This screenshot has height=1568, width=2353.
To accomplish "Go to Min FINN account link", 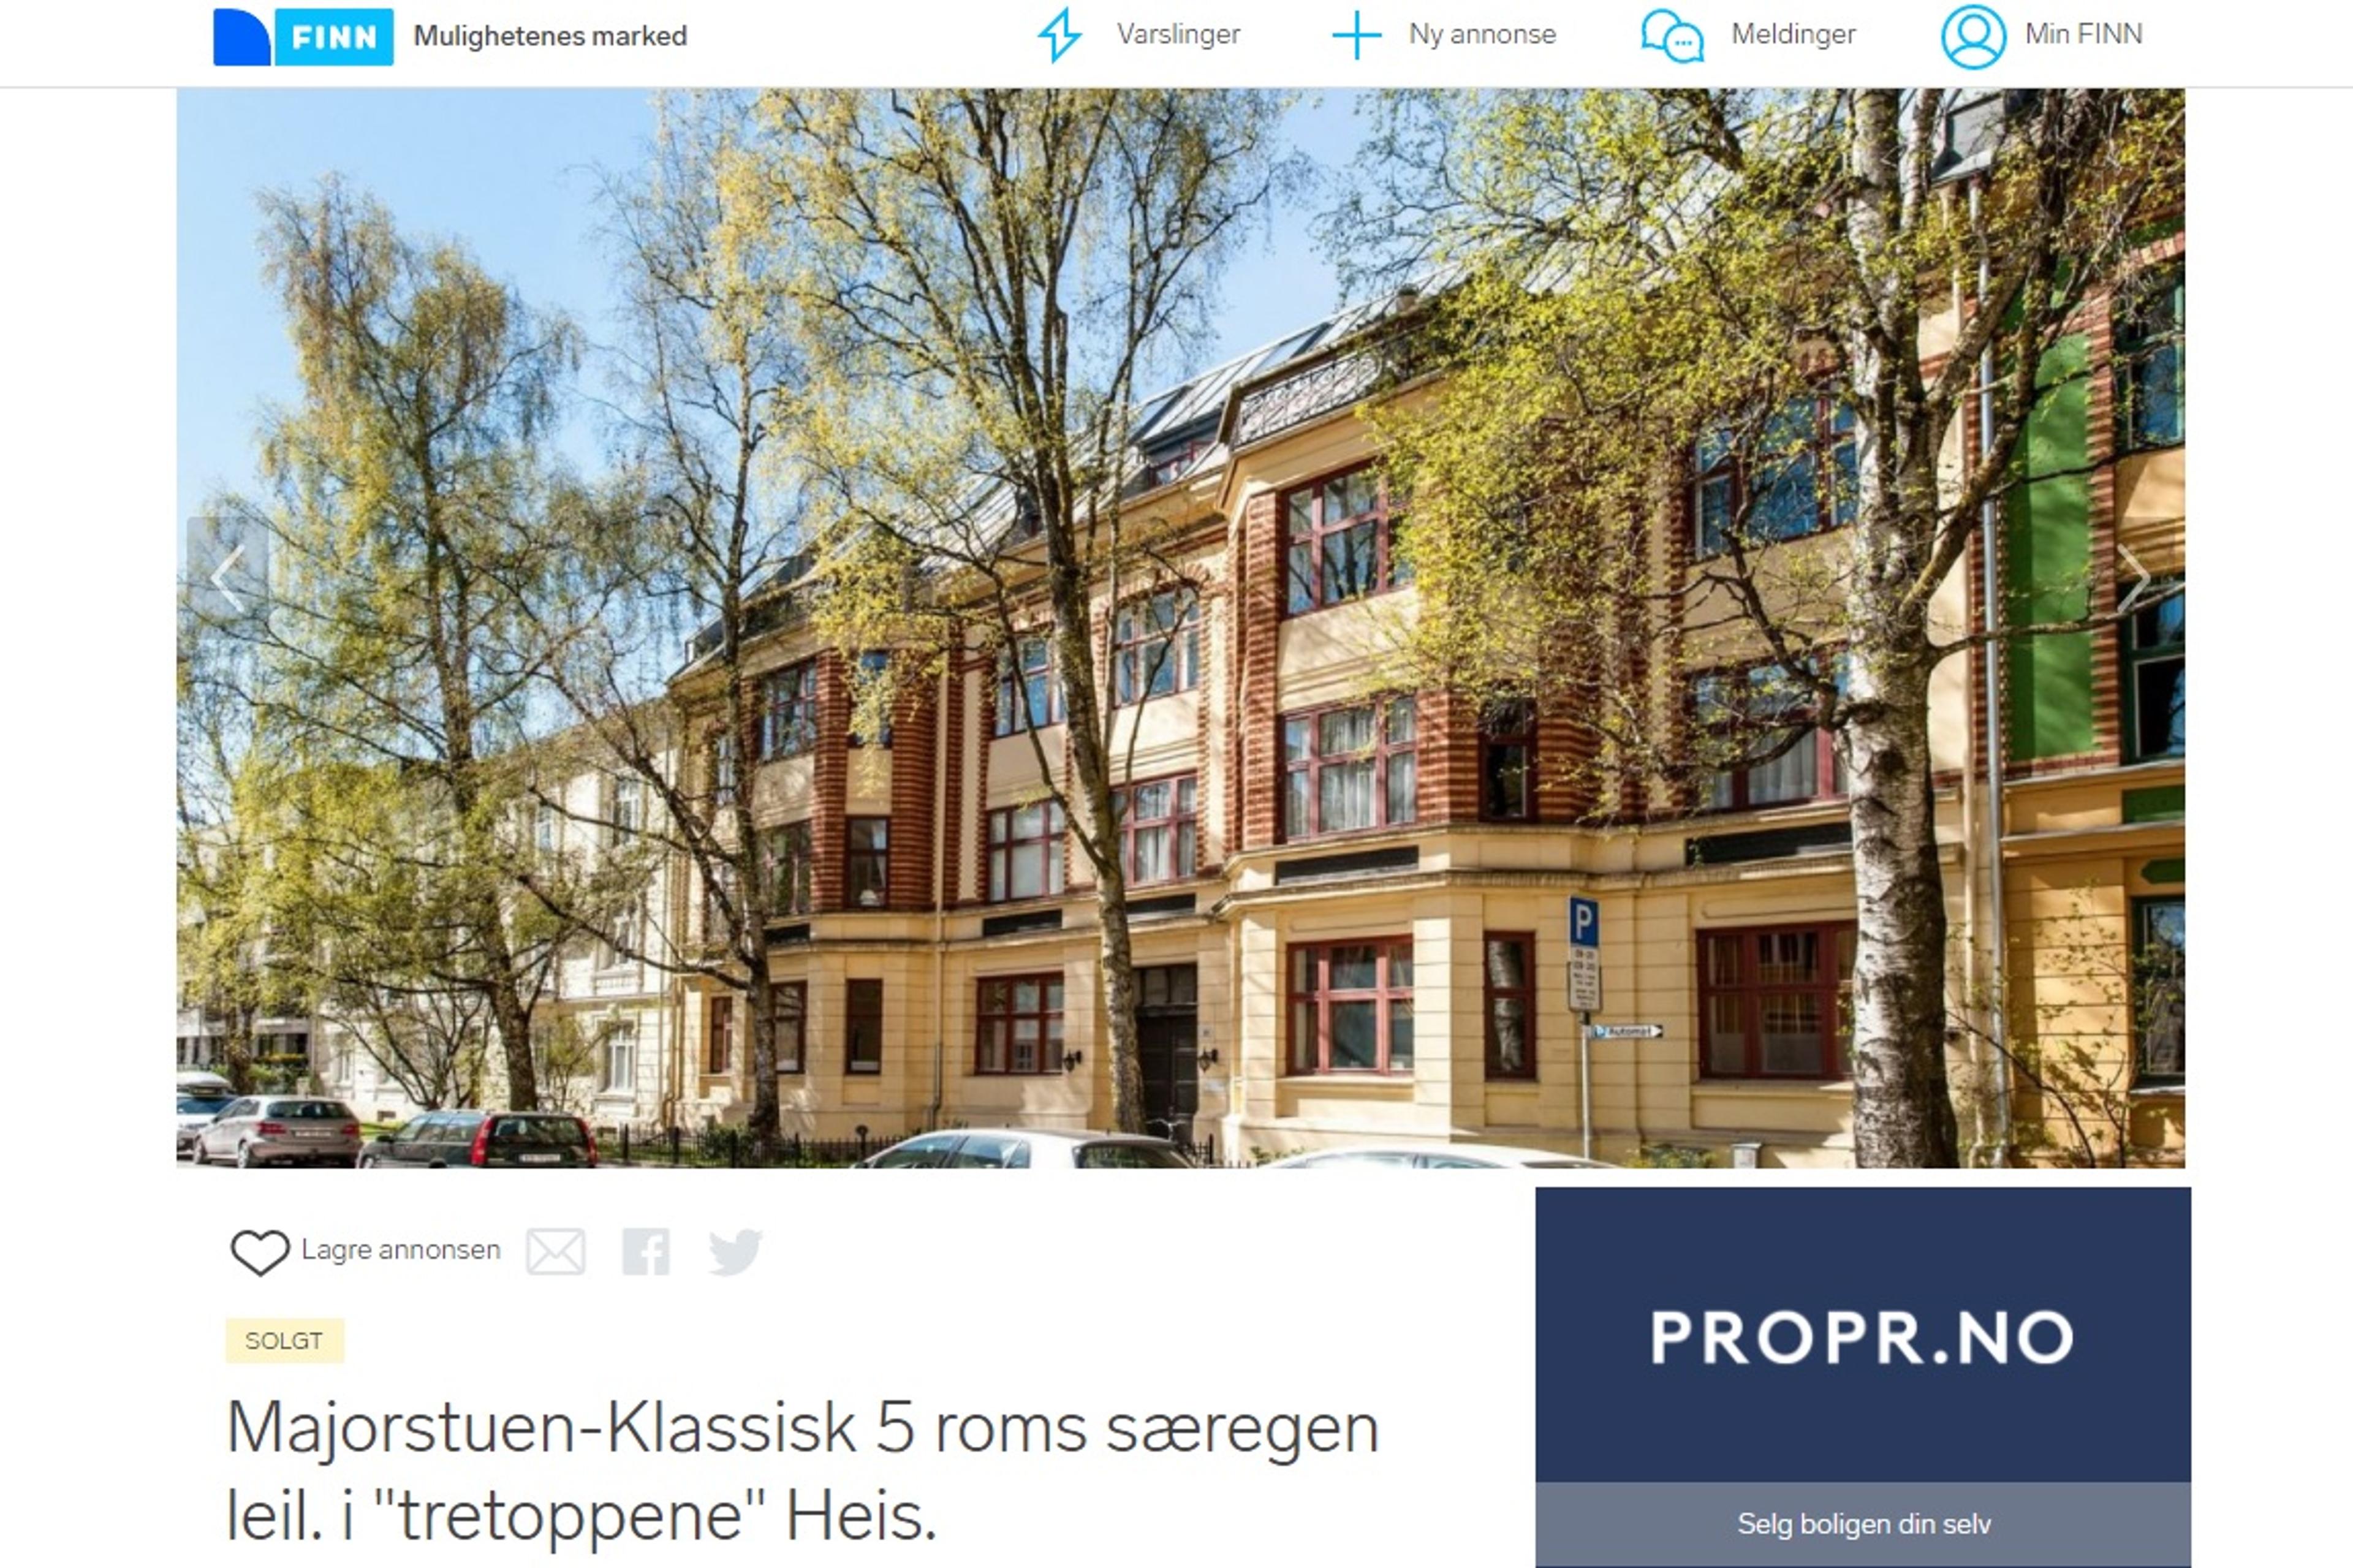I will click(x=2084, y=35).
